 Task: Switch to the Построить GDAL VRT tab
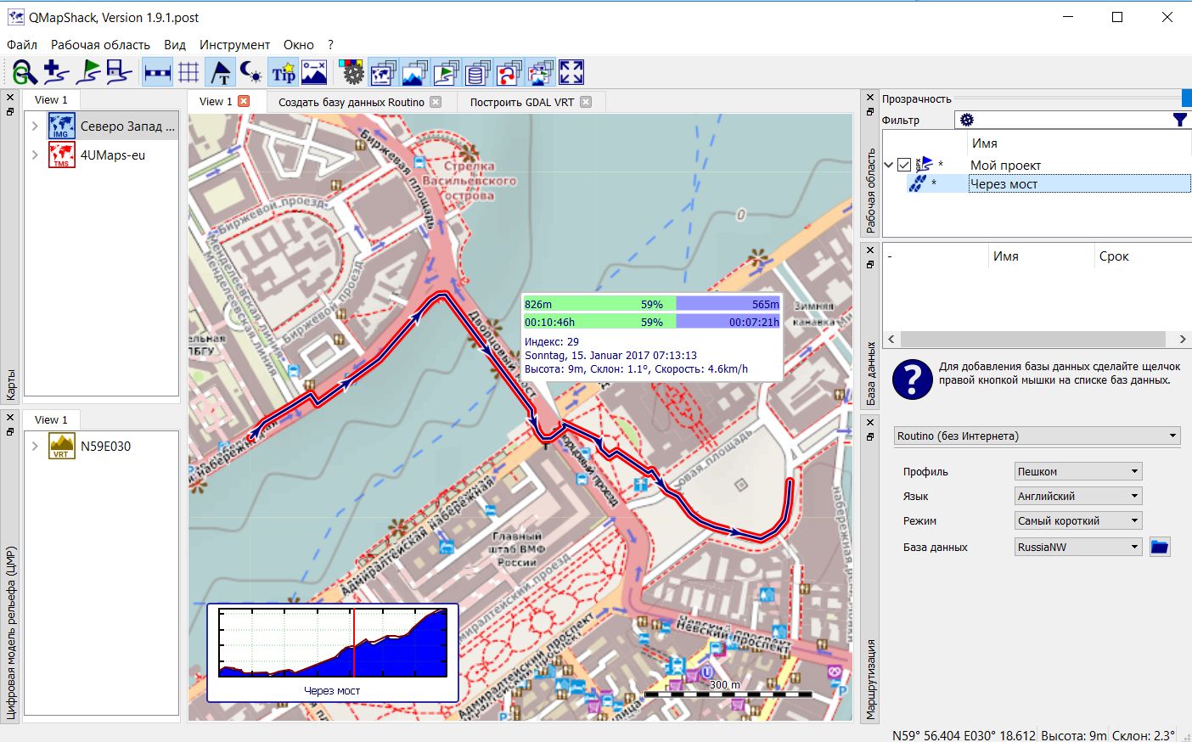(x=522, y=102)
